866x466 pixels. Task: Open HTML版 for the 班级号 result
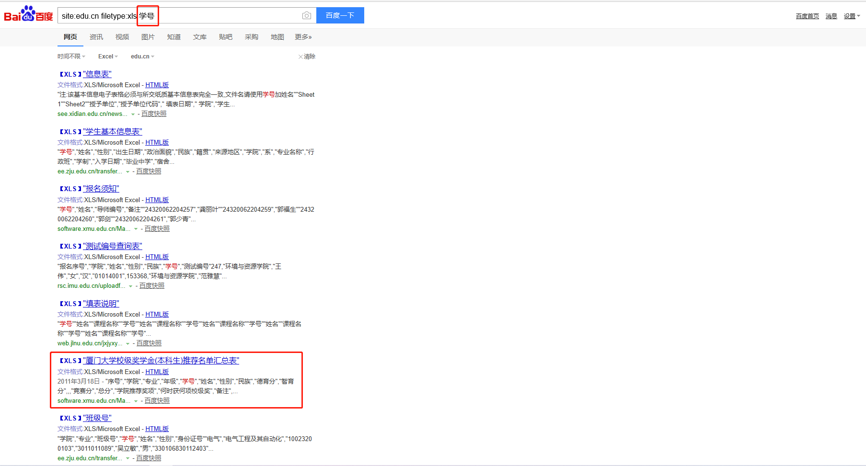157,429
